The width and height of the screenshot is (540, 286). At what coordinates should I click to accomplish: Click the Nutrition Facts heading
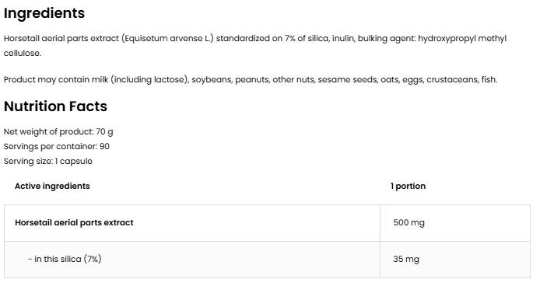[55, 106]
